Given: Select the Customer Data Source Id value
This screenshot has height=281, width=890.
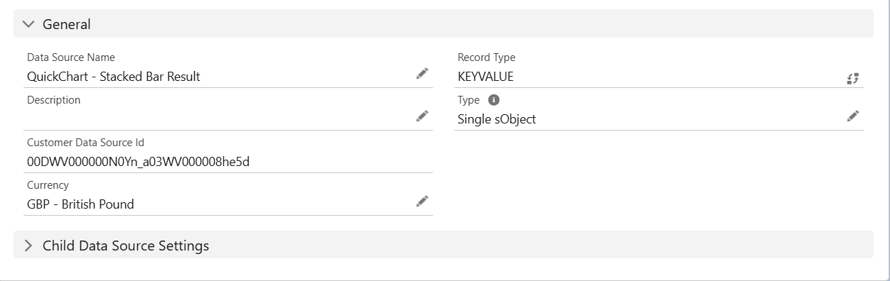Looking at the screenshot, I should pos(138,162).
